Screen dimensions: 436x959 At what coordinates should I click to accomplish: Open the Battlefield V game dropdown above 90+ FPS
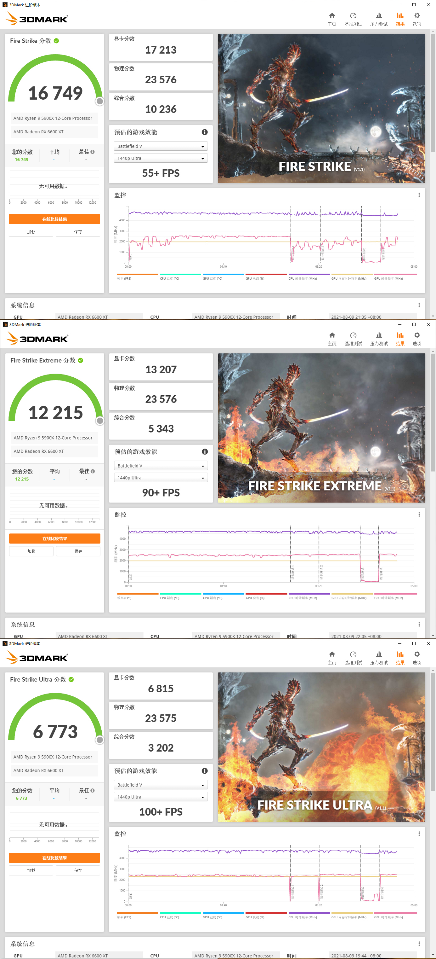pos(161,466)
